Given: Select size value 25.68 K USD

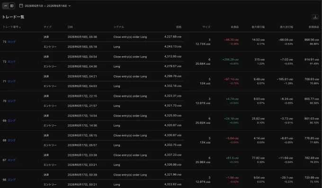Looking at the screenshot, I should [x=203, y=64].
